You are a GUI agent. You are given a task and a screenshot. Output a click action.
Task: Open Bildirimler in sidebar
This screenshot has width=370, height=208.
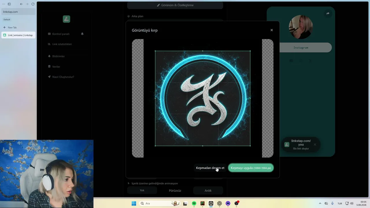(56, 56)
